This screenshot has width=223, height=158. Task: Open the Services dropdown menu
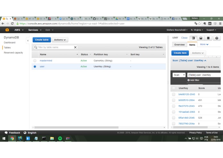click(x=35, y=30)
